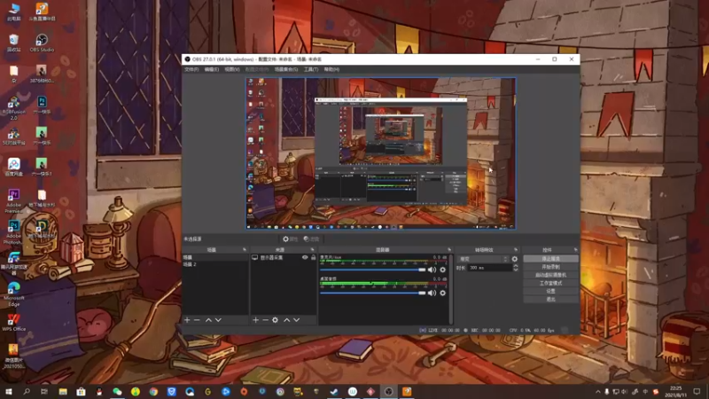Viewport: 709px width, 399px height.
Task: Pop out the Audio Mixer dock icon
Action: tap(449, 250)
